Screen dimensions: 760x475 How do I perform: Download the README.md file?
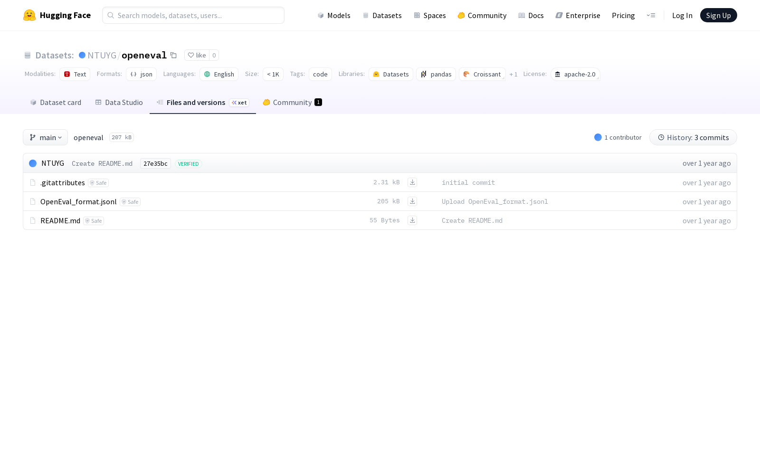412,220
